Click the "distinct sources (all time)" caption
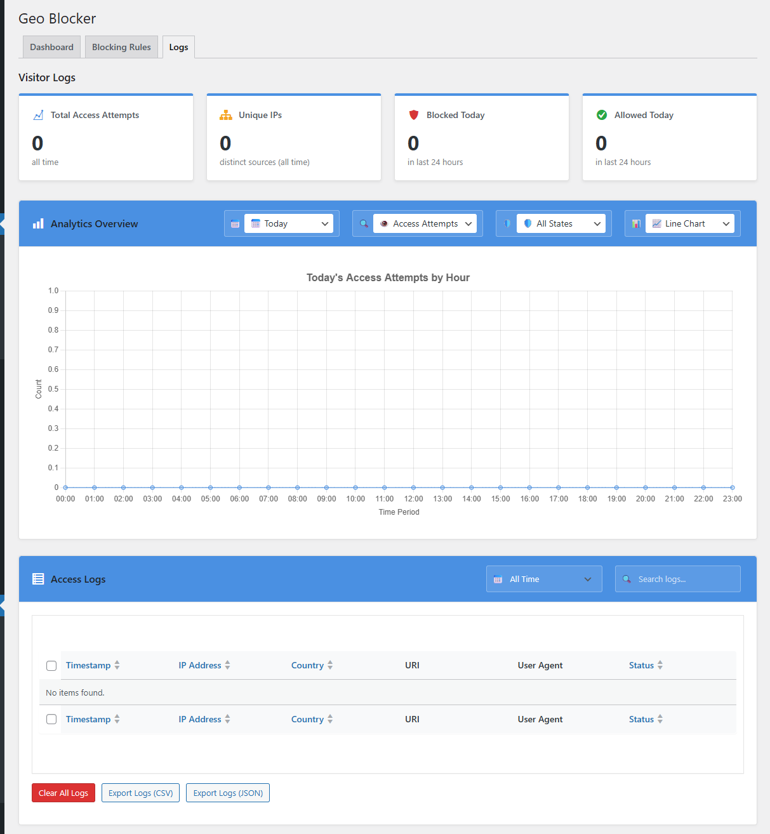Viewport: 770px width, 834px height. pos(265,162)
